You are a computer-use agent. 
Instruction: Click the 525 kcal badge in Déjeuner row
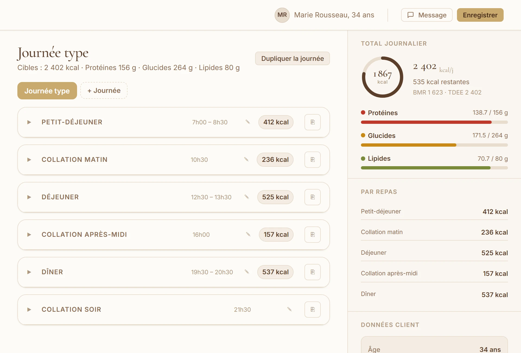click(275, 197)
